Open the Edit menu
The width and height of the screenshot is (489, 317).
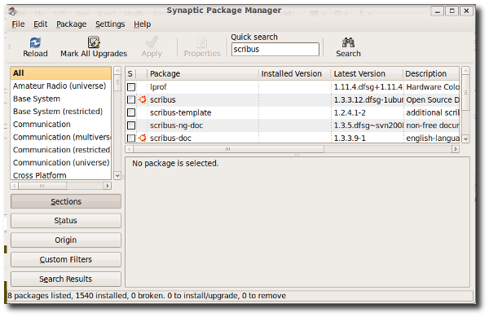[40, 24]
